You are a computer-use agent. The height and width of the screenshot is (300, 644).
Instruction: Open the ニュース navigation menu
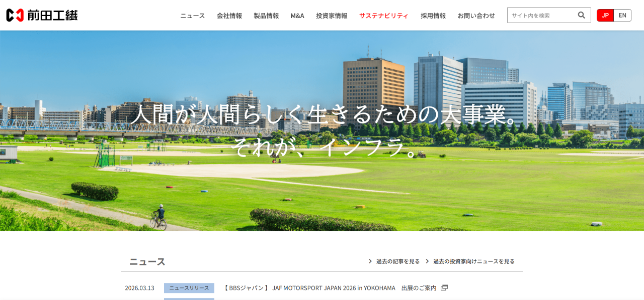click(x=192, y=16)
